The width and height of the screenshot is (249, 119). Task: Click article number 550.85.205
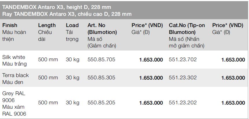point(101,103)
